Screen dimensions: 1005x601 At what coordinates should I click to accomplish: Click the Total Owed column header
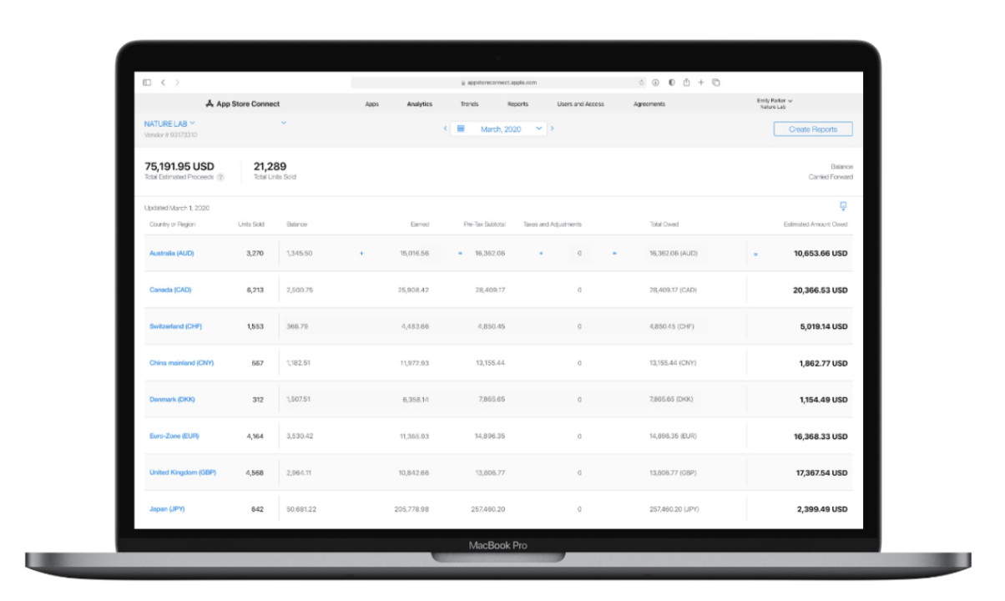click(664, 225)
